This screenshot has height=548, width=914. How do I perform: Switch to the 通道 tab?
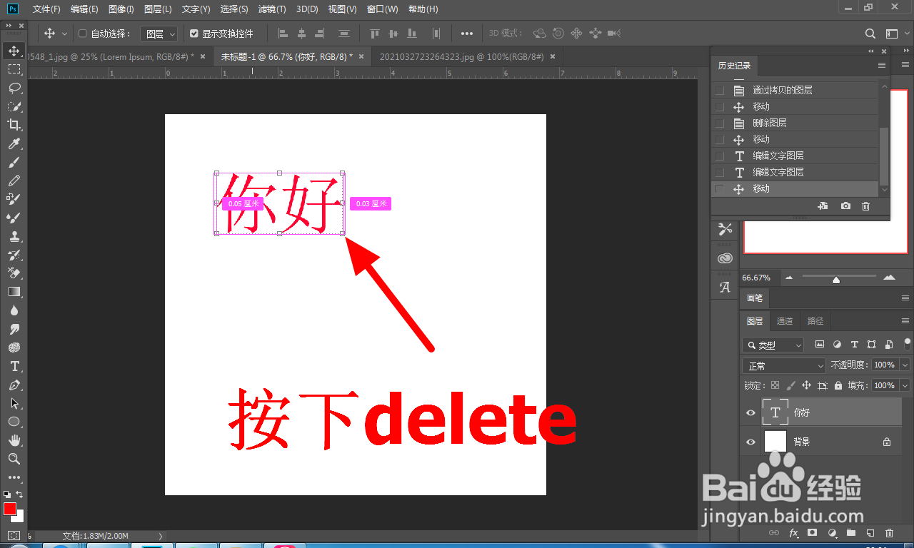pos(785,321)
